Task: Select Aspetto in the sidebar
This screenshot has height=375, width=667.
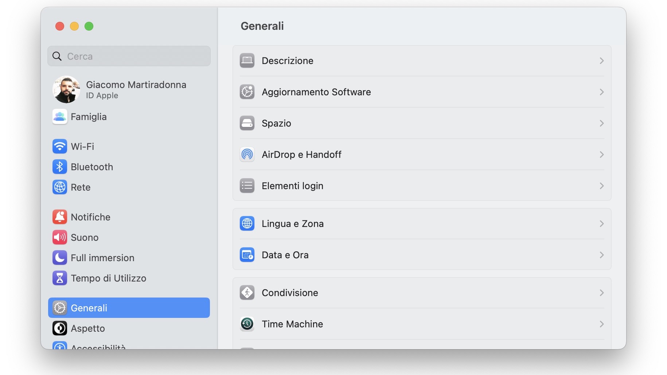Action: click(88, 328)
